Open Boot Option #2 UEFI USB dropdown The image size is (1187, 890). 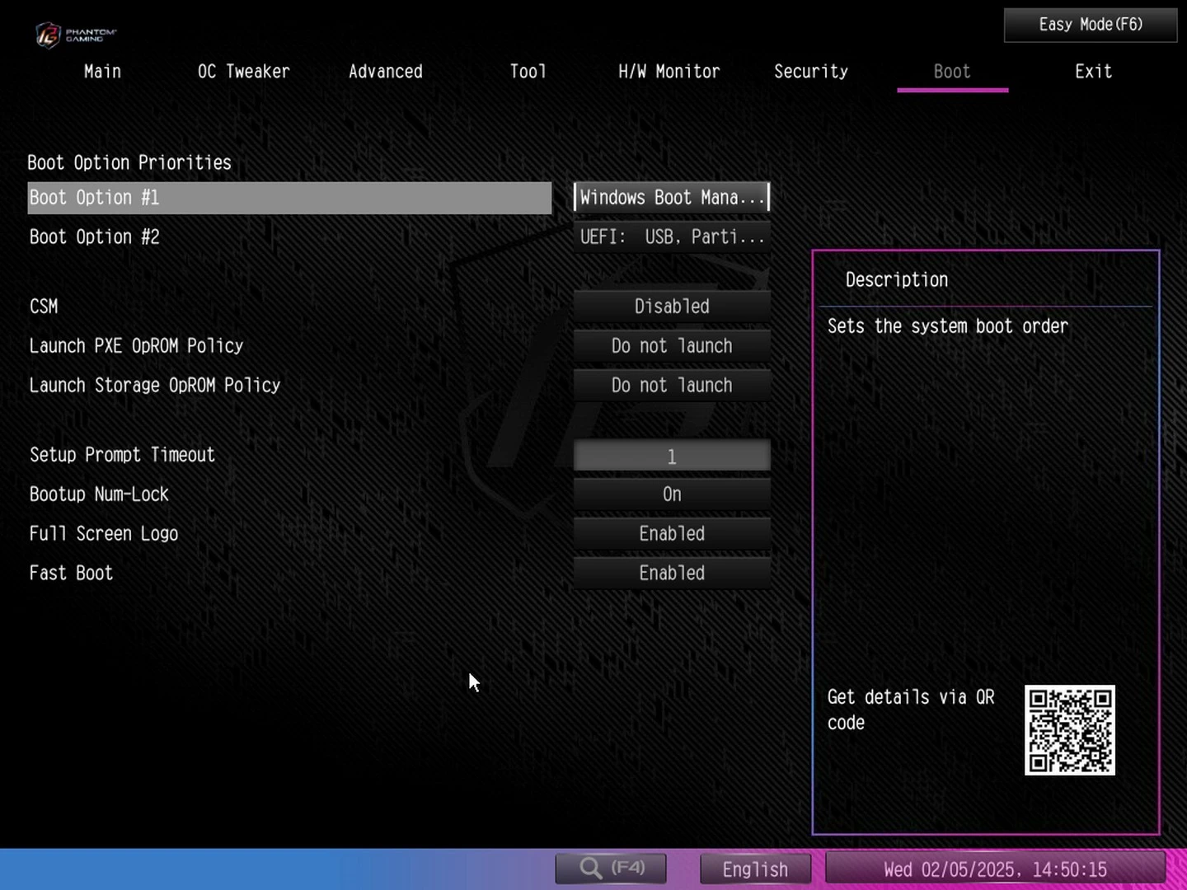pos(672,237)
